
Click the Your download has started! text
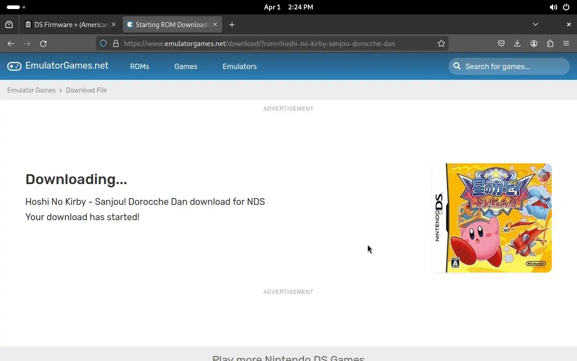[x=82, y=217]
